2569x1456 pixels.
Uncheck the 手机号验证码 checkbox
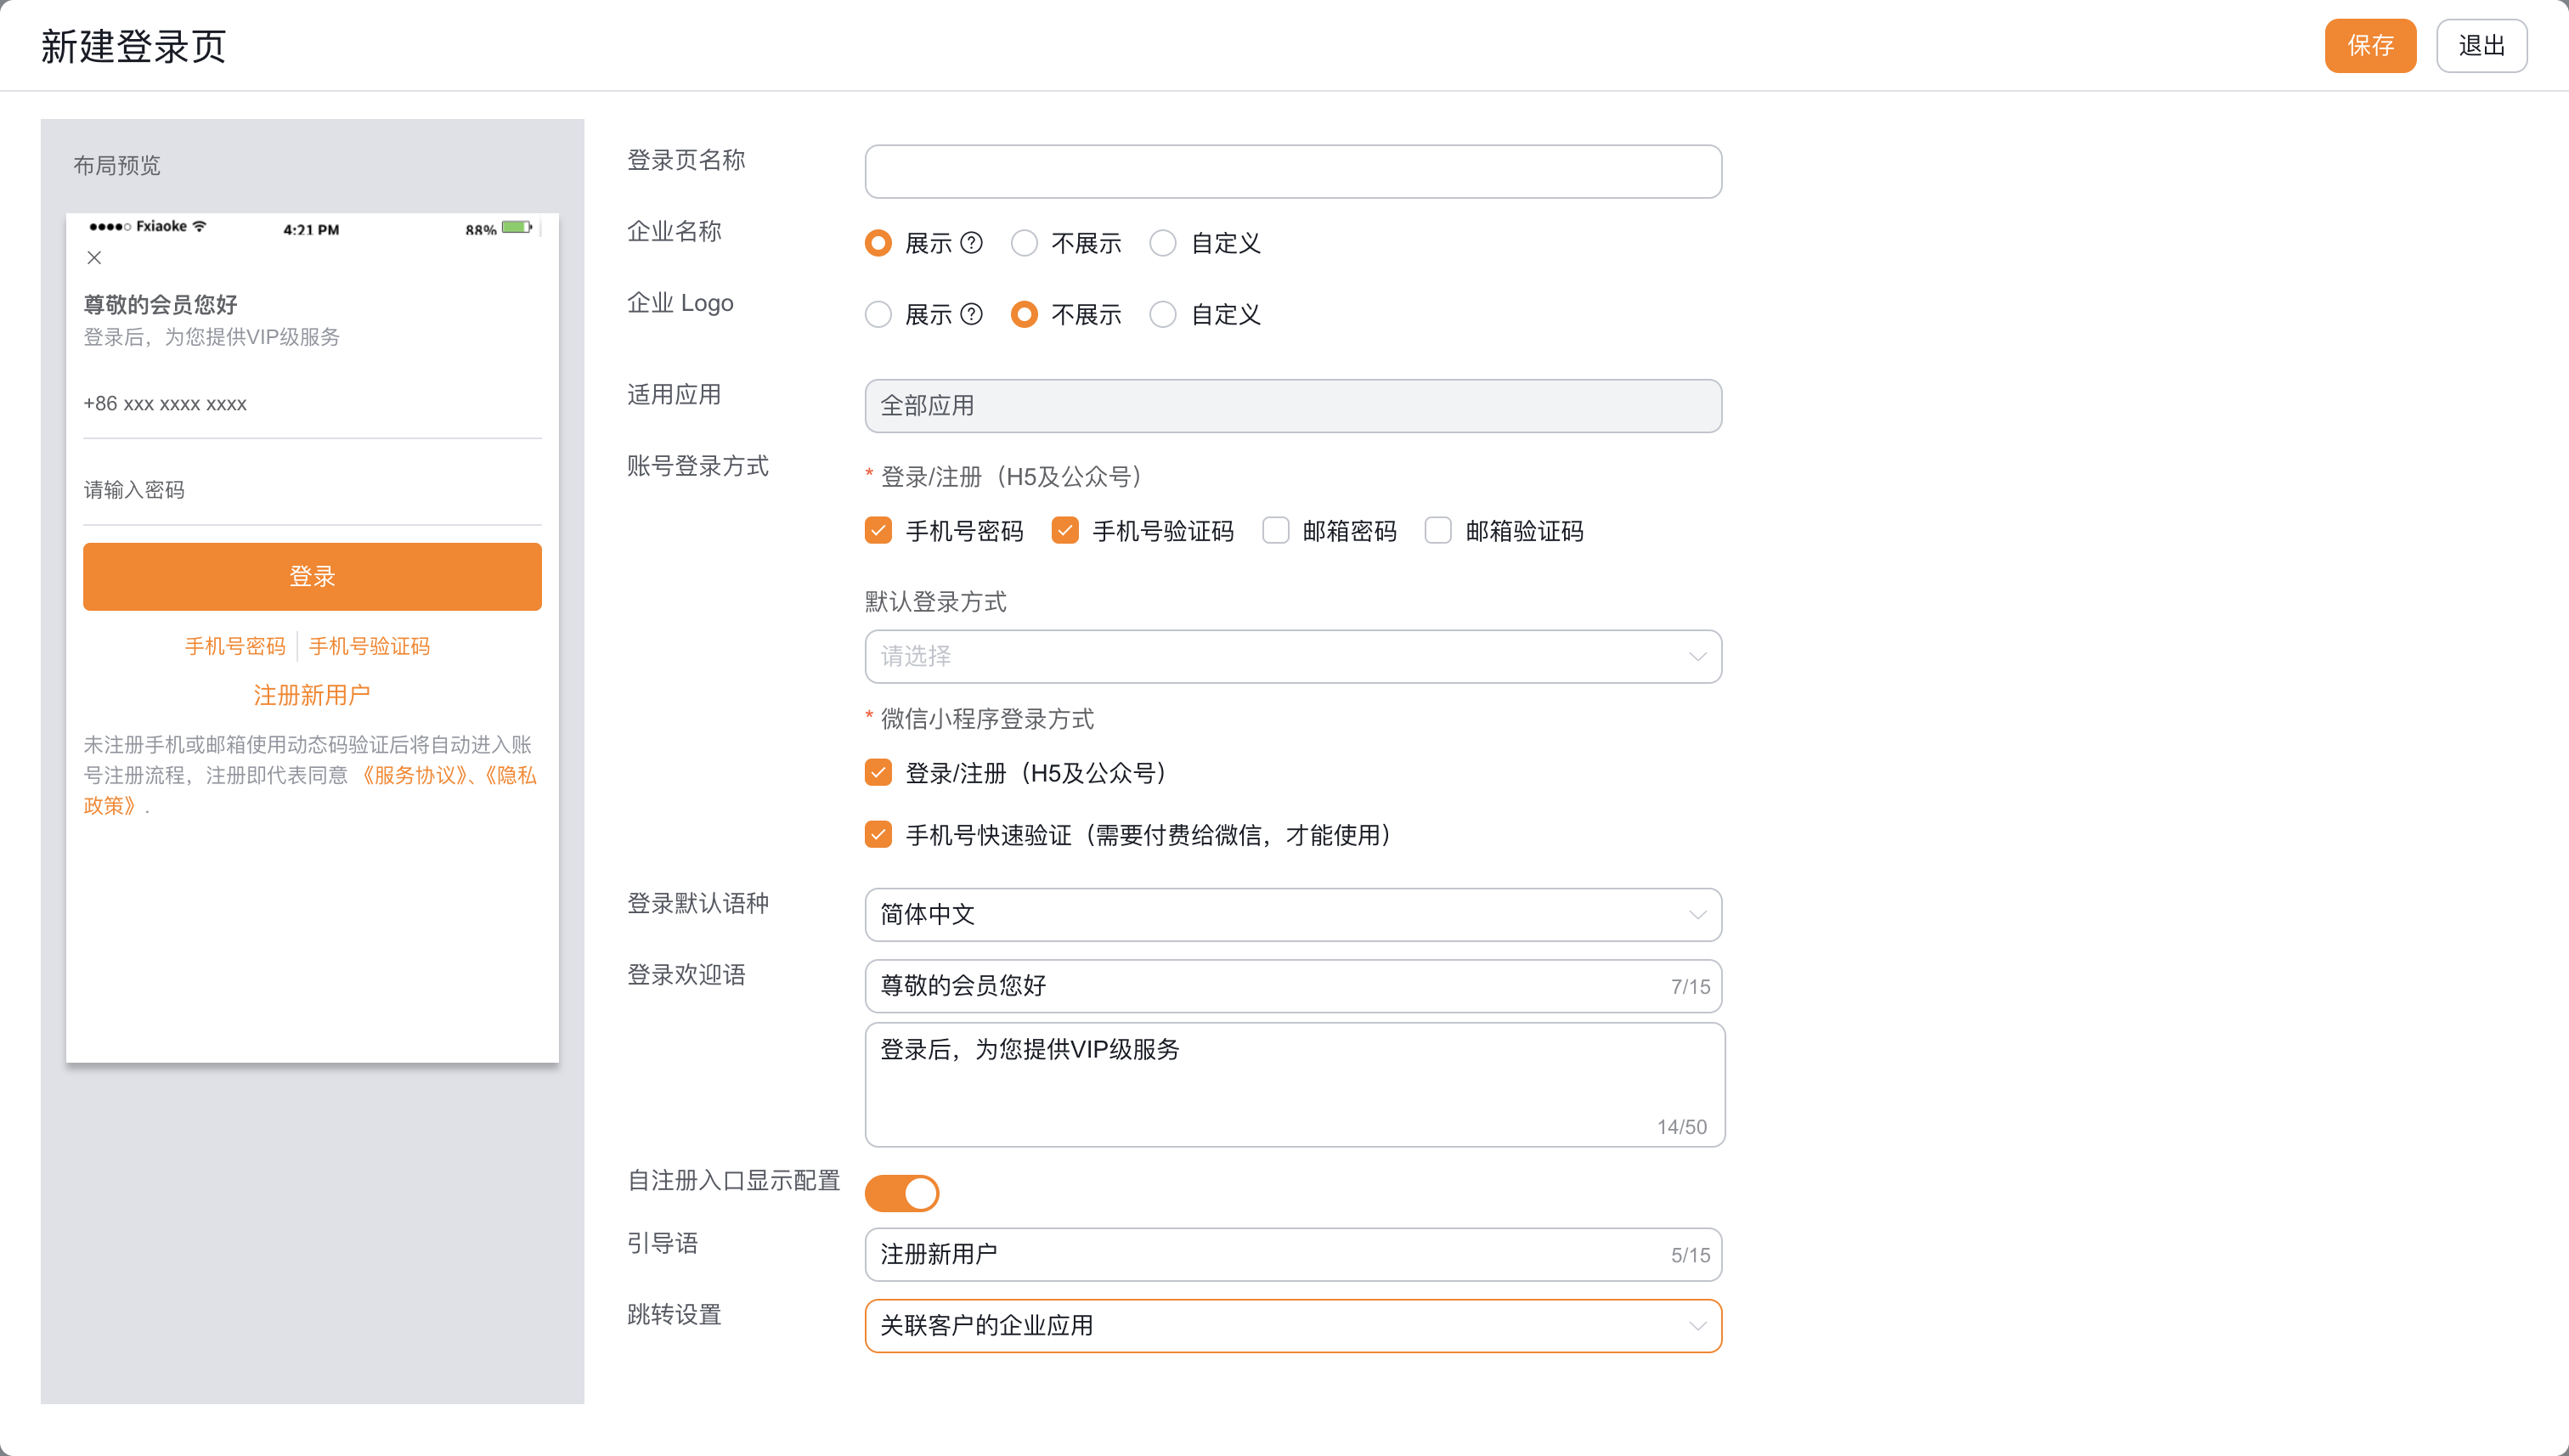[x=1065, y=531]
